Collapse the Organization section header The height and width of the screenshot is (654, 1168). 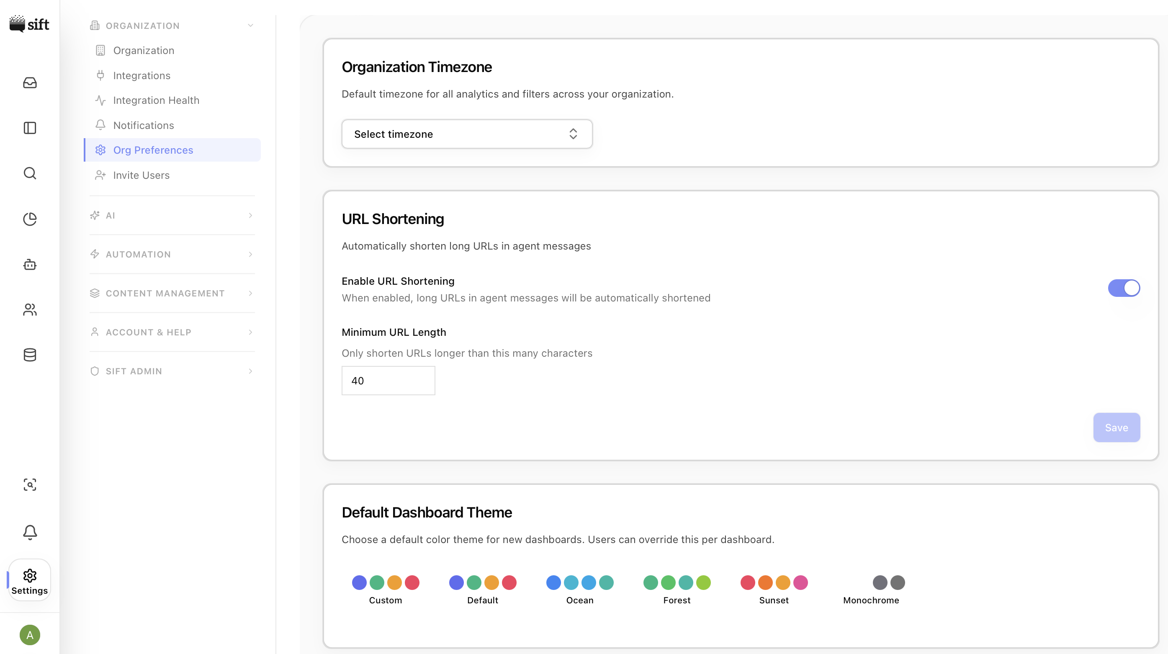coord(172,26)
